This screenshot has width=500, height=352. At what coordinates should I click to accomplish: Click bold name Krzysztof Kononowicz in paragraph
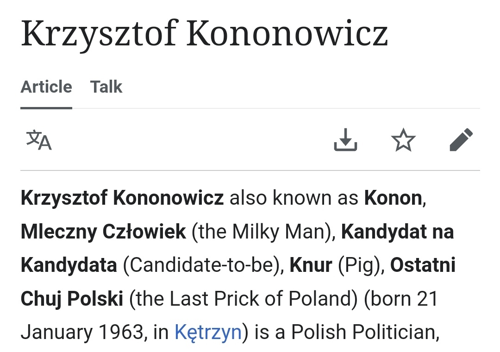pyautogui.click(x=122, y=198)
